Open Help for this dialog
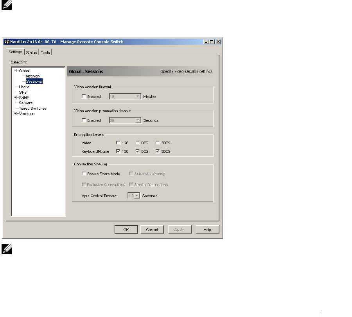Screen dimensions: 352x317 [x=207, y=230]
